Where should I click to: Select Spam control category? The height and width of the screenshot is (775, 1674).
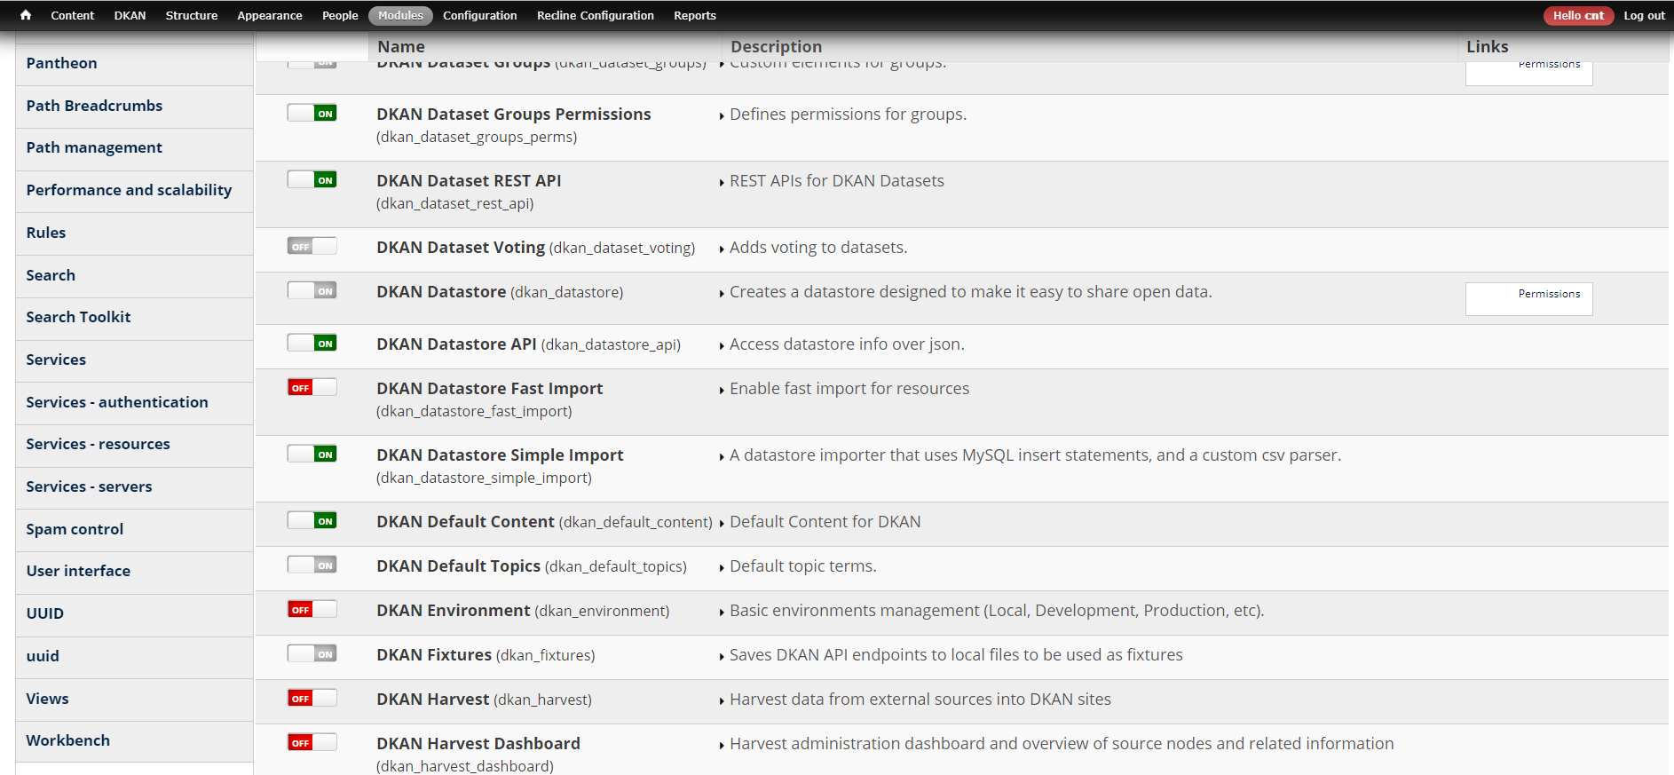point(134,530)
